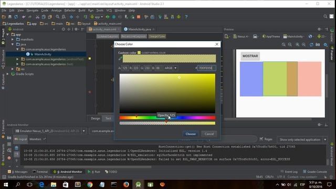Click the ImageView breadcrumb tag

(157, 36)
